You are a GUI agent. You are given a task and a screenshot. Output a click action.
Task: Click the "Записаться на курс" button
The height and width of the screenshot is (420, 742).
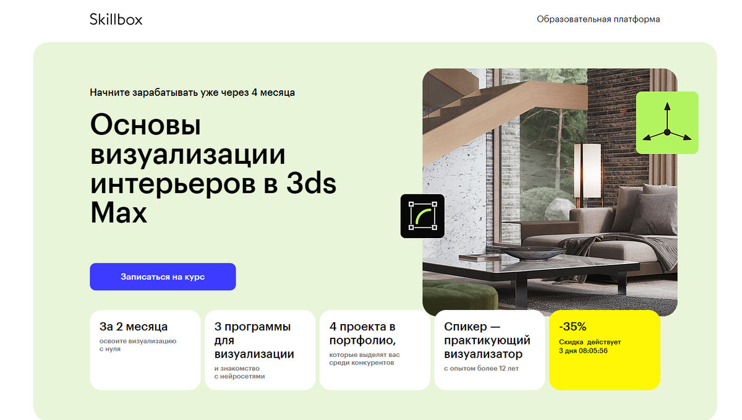163,276
